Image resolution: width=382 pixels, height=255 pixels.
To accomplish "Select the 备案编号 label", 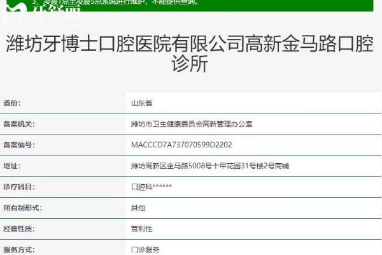I will [19, 145].
